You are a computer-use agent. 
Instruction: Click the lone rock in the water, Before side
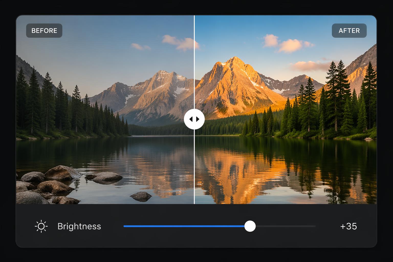click(141, 196)
